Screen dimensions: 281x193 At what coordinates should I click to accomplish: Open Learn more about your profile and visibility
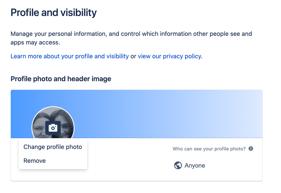click(69, 56)
